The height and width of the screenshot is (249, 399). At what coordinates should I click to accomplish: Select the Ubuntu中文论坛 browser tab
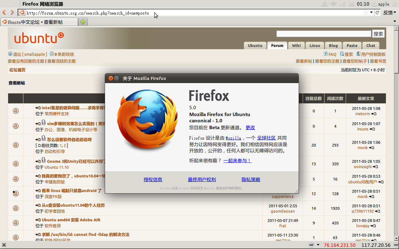39,22
